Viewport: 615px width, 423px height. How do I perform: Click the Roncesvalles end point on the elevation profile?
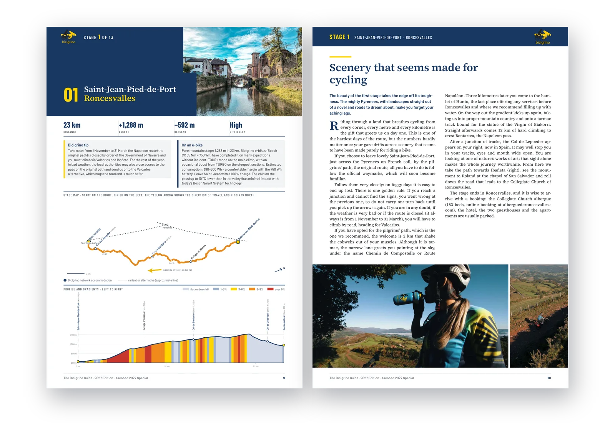(284, 345)
